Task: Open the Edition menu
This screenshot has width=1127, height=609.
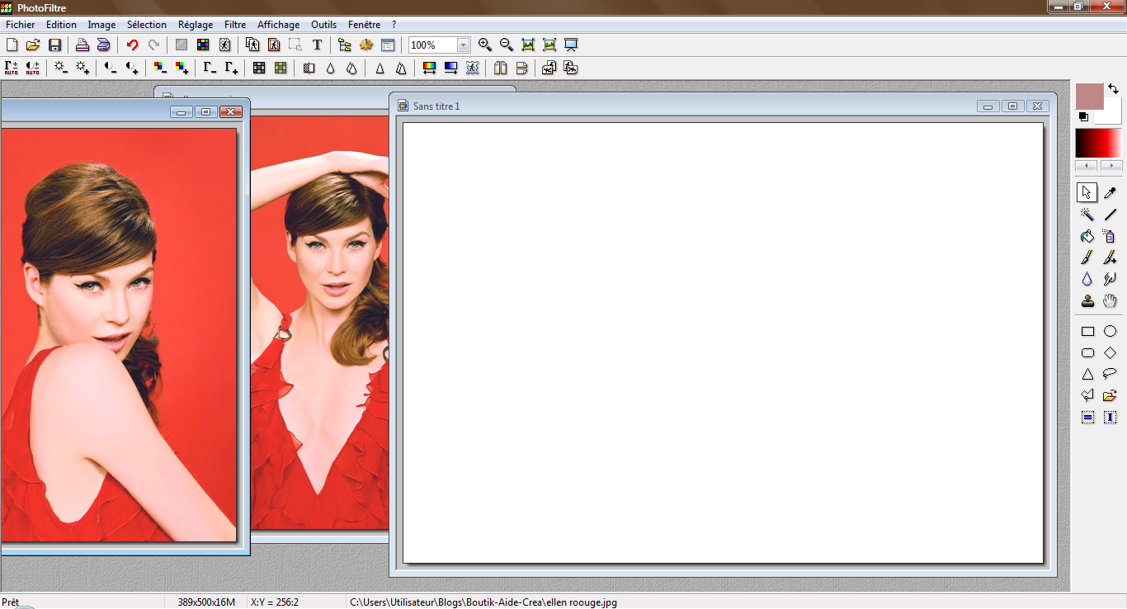Action: 62,25
